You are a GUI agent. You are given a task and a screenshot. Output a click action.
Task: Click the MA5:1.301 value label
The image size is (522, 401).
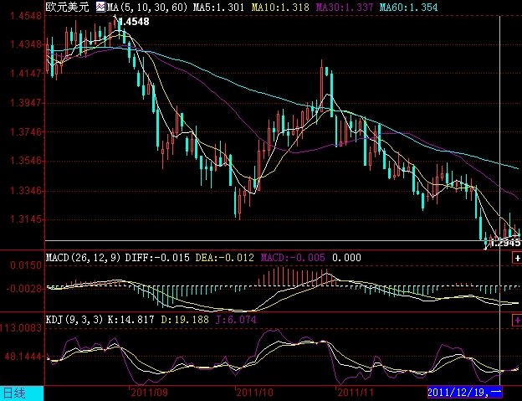(218, 7)
